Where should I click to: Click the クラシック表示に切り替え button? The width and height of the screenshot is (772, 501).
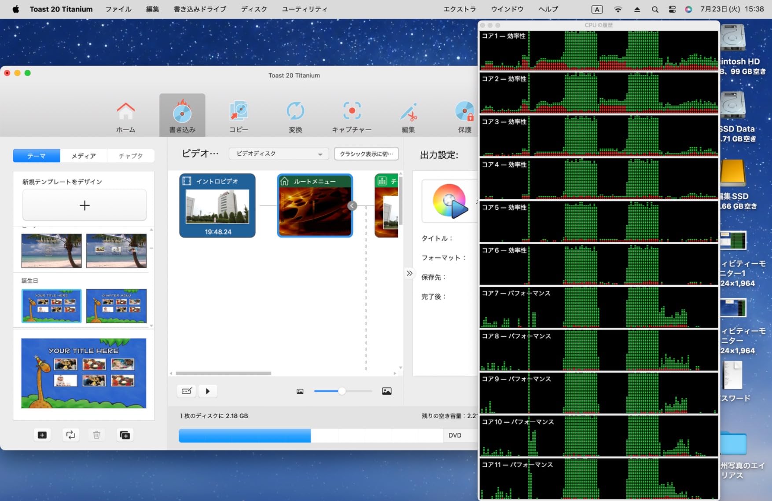366,154
